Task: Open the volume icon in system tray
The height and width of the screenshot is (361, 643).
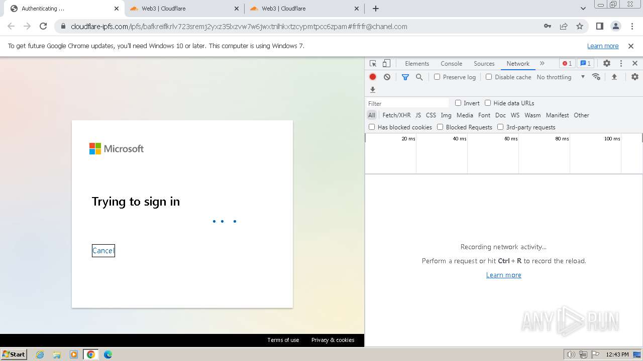Action: coord(571,354)
